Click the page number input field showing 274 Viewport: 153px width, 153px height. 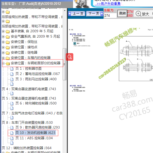110,16
